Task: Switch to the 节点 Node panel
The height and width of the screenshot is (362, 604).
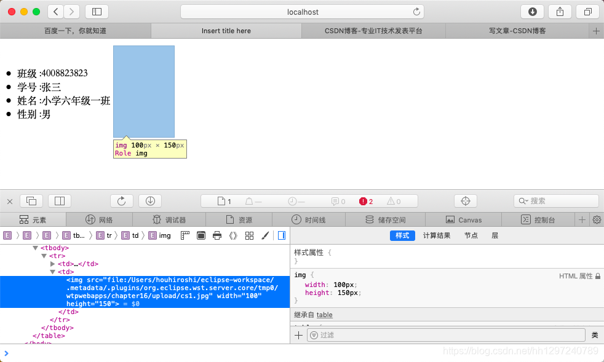Action: [471, 235]
